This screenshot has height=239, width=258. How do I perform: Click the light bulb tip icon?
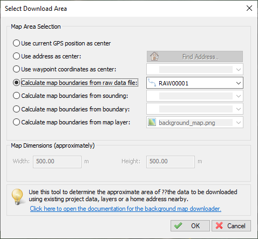pos(18,197)
